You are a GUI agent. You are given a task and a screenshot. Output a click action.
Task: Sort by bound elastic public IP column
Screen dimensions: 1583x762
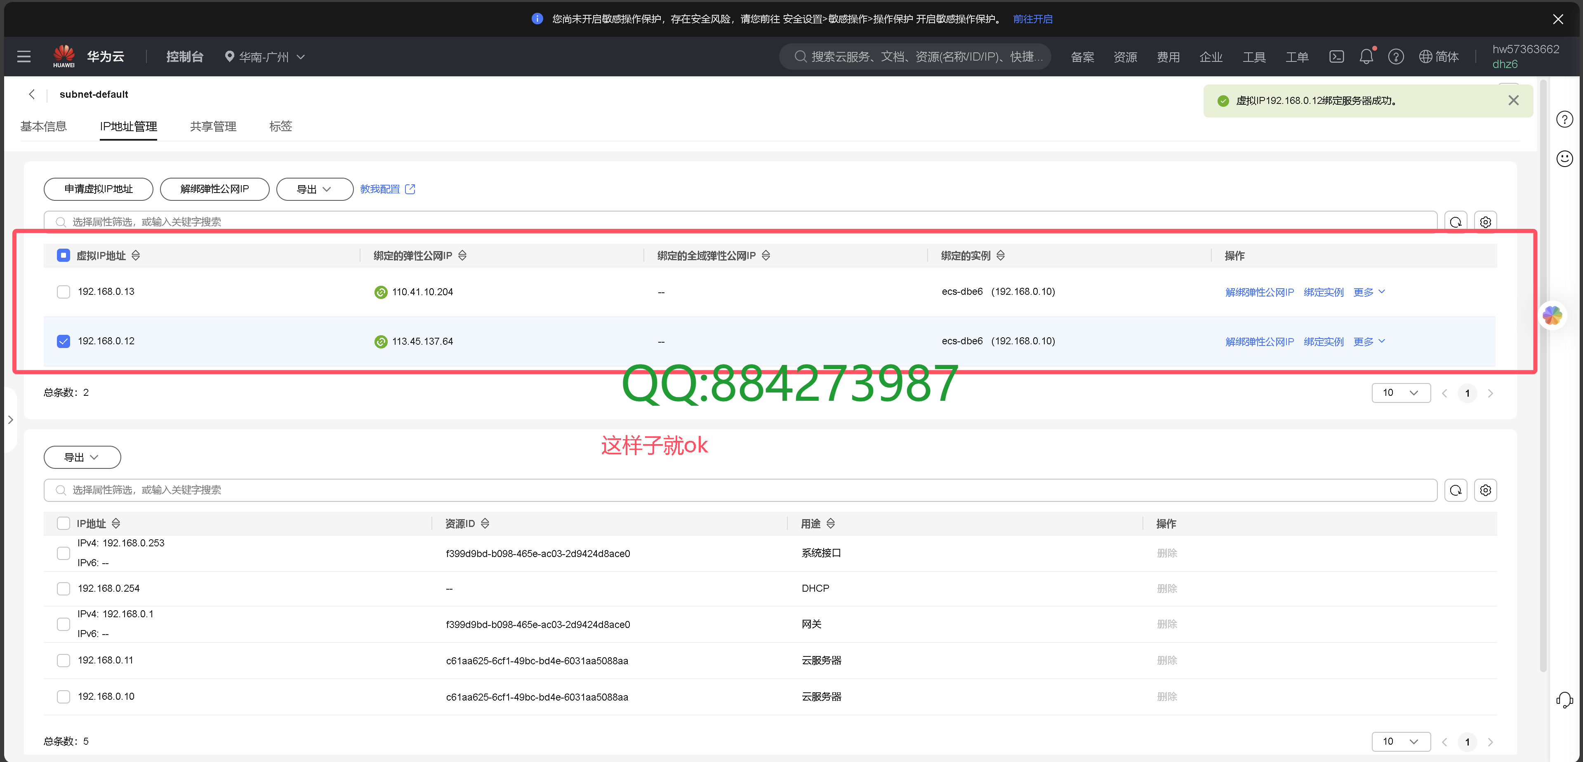pyautogui.click(x=462, y=255)
